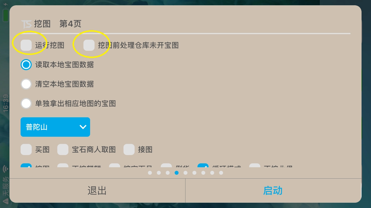This screenshot has height=208, width=371.
Task: Toggle the 倒货 checkbox
Action: (166, 166)
